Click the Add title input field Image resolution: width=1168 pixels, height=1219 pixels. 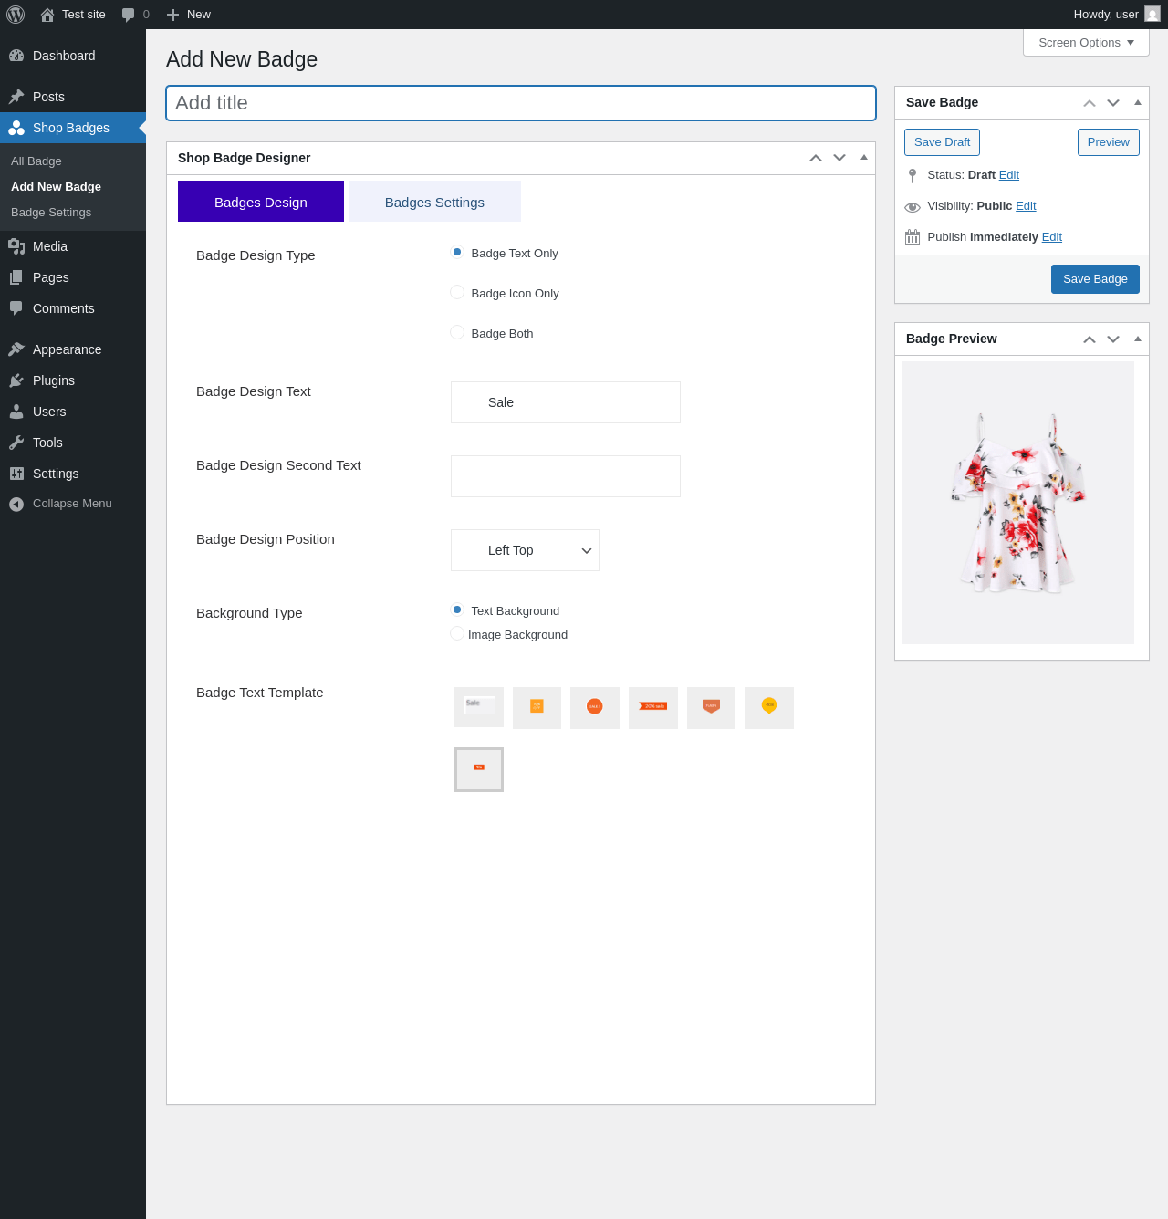click(520, 103)
